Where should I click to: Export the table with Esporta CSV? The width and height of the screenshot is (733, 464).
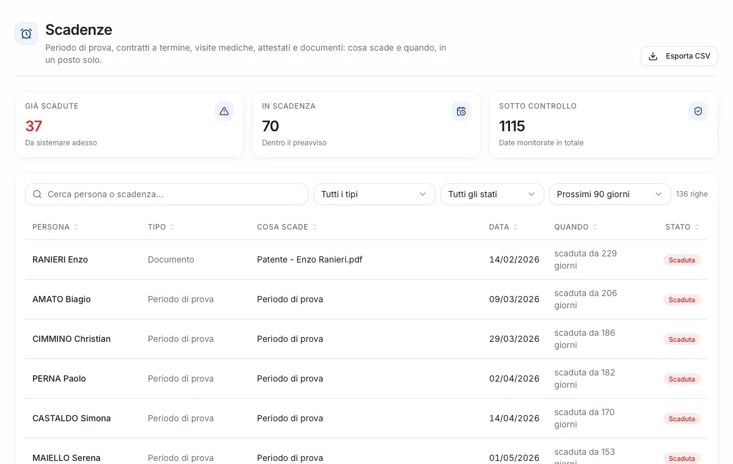[x=679, y=56]
